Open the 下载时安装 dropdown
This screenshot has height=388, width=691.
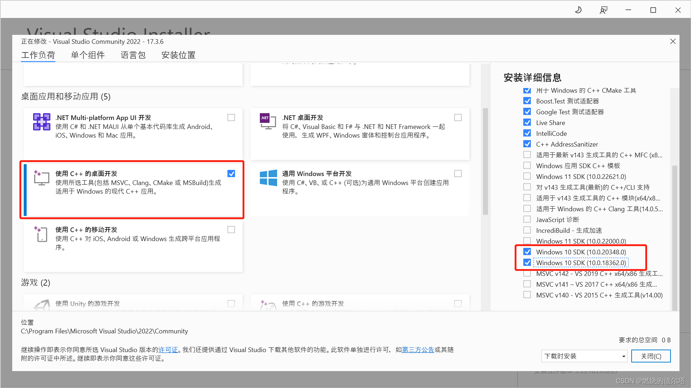pyautogui.click(x=584, y=356)
